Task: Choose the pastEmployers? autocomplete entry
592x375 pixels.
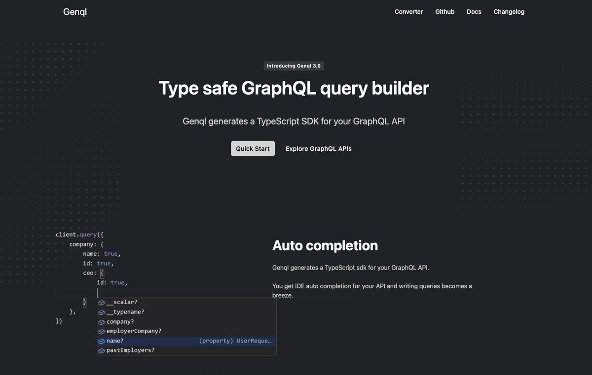Action: click(131, 350)
